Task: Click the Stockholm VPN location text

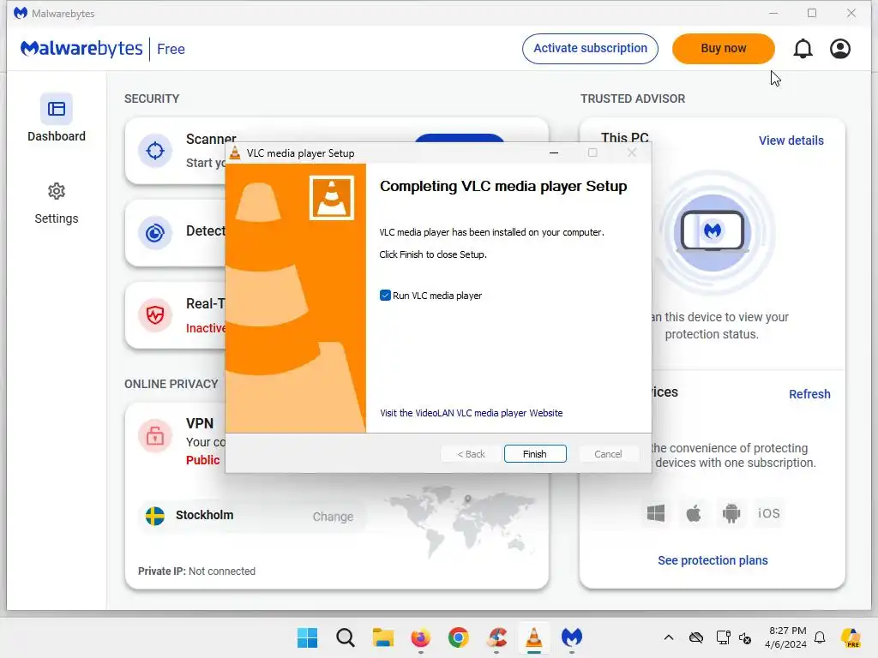Action: click(x=204, y=515)
